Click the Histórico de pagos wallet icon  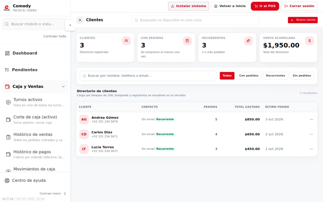(x=8, y=154)
